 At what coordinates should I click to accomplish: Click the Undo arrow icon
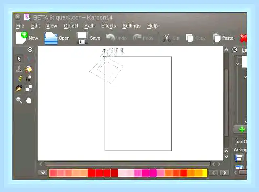pyautogui.click(x=110, y=37)
